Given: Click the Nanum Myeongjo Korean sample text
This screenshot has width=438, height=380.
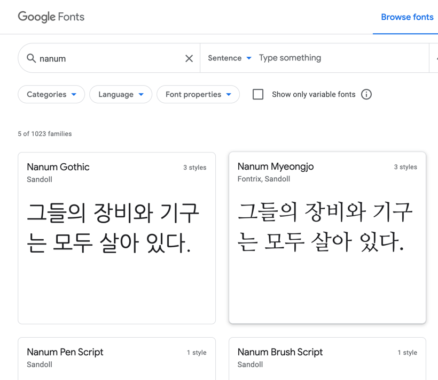Looking at the screenshot, I should point(325,227).
